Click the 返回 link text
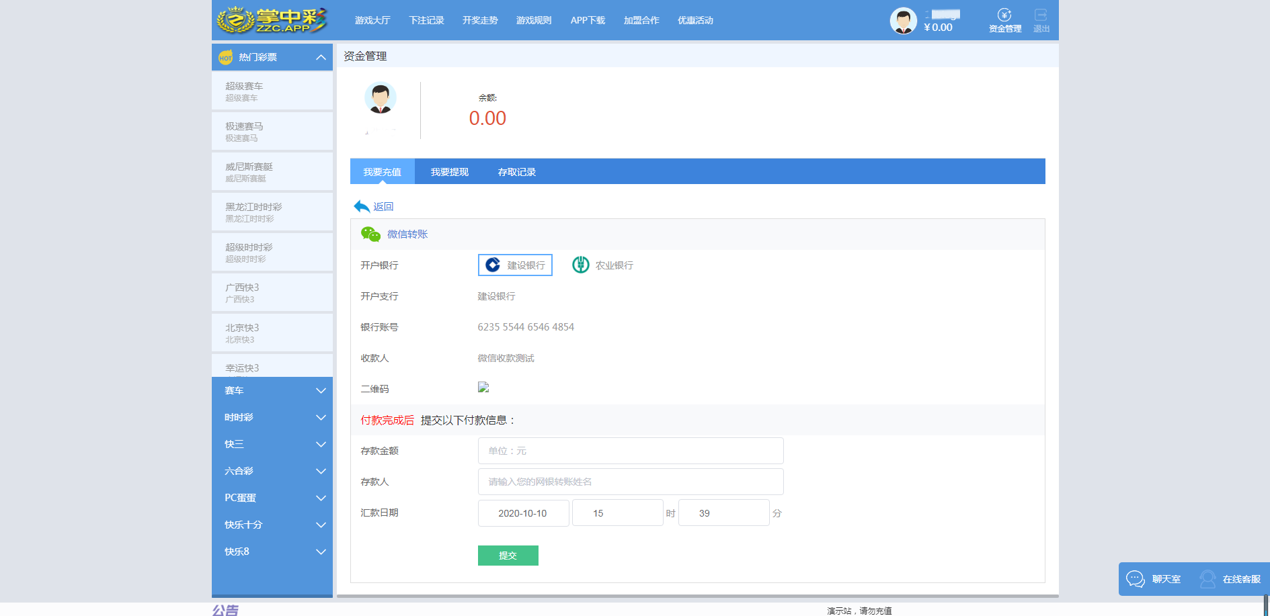1270x616 pixels. [383, 207]
